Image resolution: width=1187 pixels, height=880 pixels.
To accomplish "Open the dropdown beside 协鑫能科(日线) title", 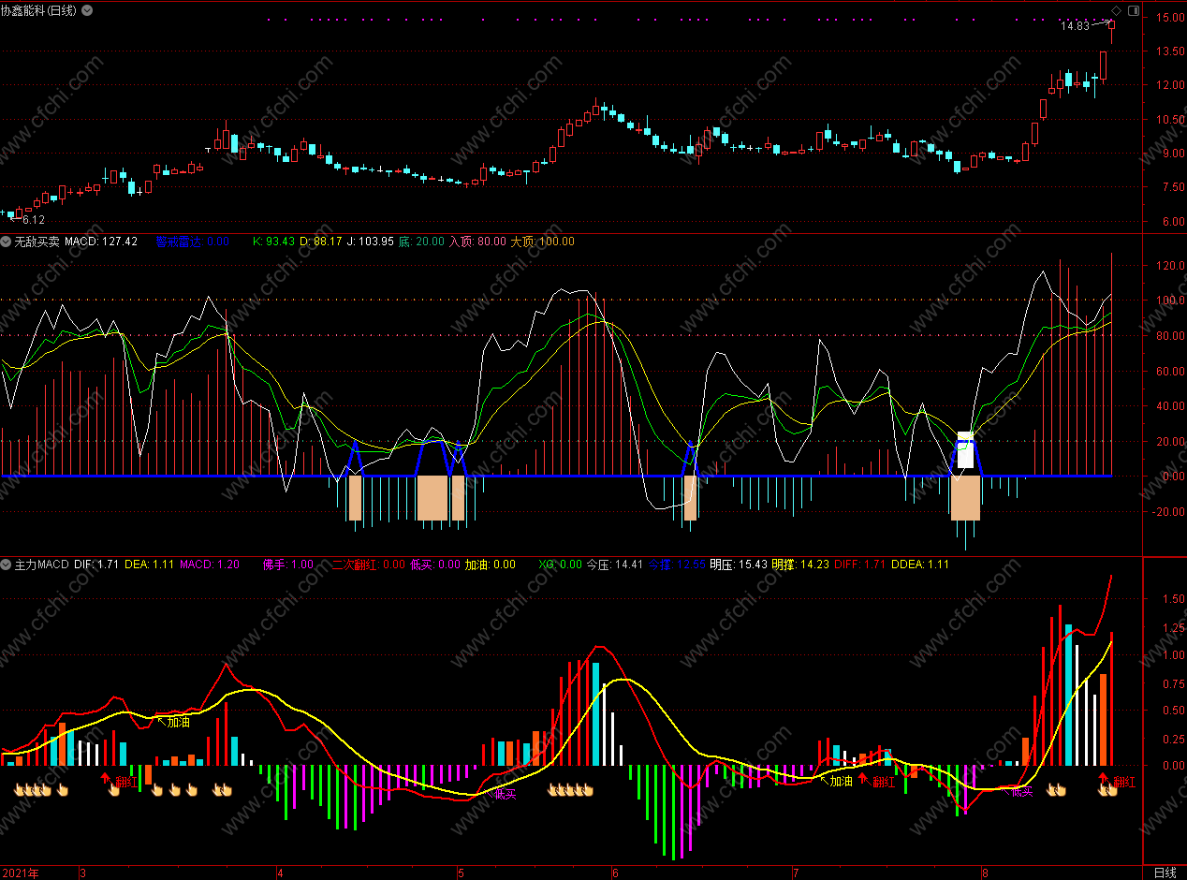I will 88,10.
